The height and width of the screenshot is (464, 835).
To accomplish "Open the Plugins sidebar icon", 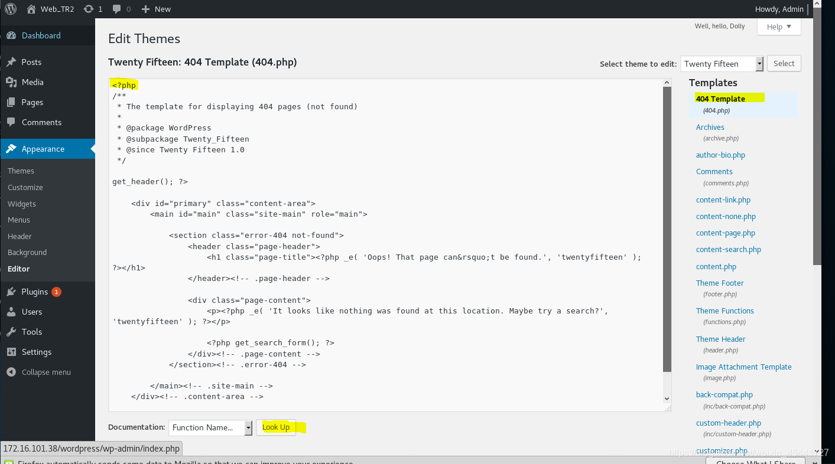I will click(11, 292).
